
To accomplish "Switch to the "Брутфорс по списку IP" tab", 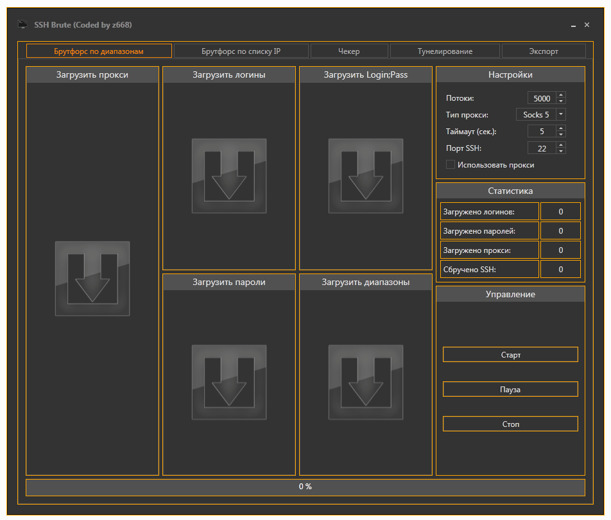I will tap(241, 51).
